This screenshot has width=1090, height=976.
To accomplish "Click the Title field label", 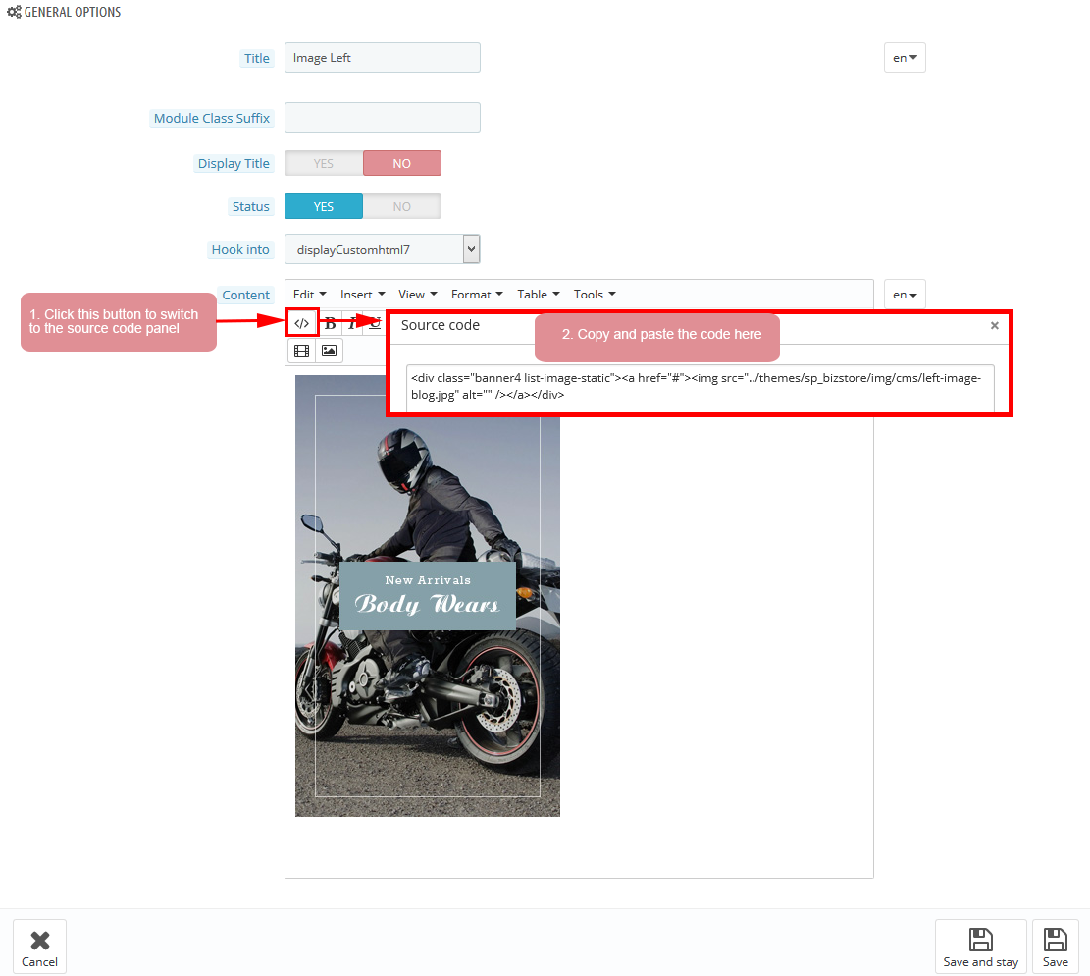I will tap(256, 59).
